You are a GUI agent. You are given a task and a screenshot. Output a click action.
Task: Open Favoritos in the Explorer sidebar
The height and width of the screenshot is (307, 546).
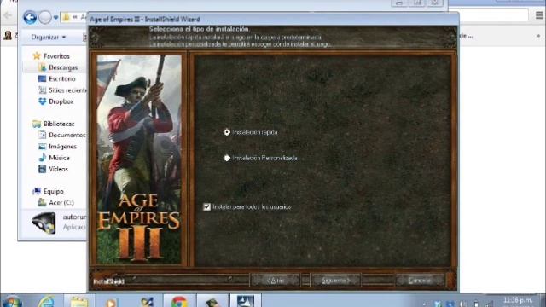coord(51,56)
